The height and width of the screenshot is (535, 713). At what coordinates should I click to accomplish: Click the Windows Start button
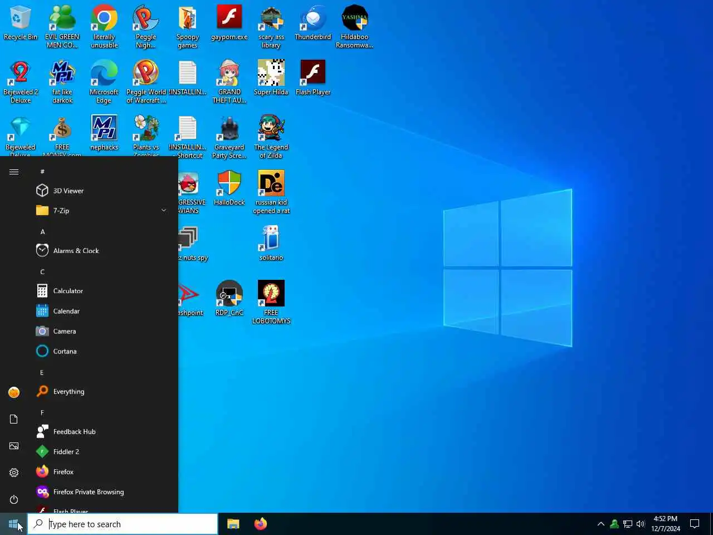click(13, 524)
